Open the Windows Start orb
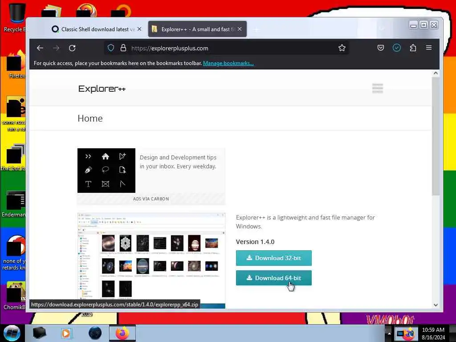The height and width of the screenshot is (342, 456). coord(12,333)
